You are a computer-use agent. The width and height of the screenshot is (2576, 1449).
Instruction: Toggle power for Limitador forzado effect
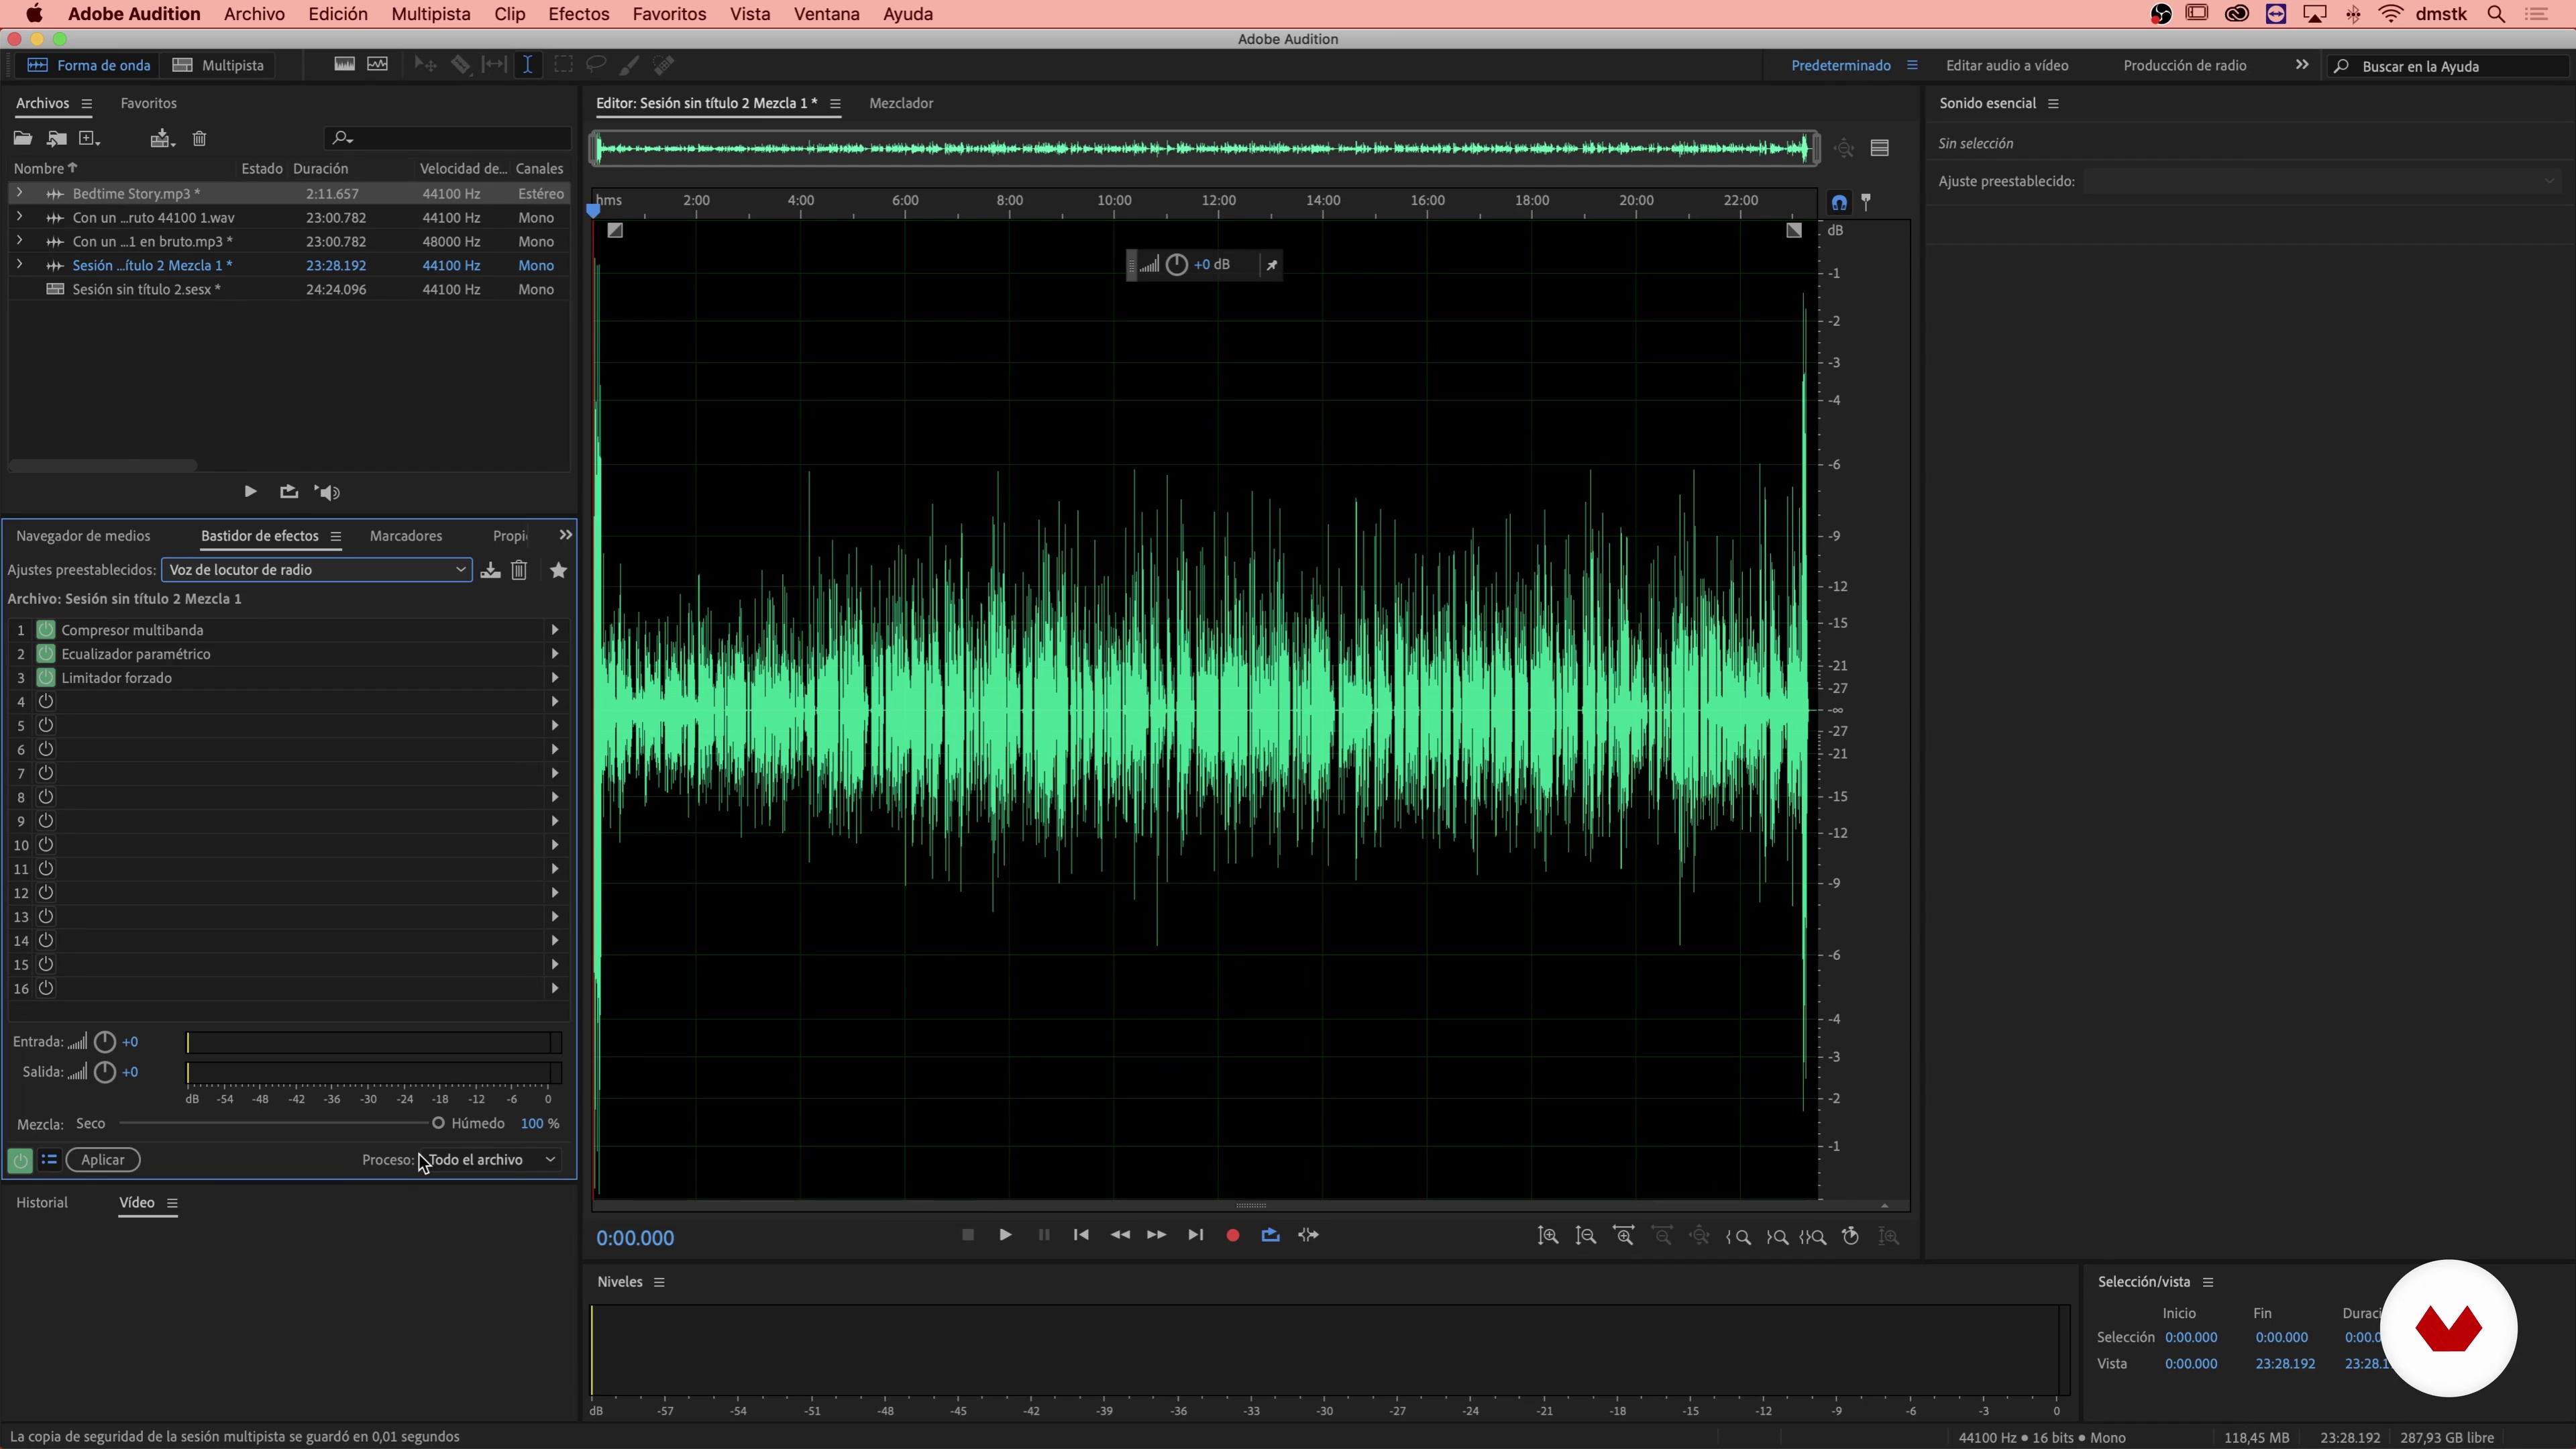[46, 678]
